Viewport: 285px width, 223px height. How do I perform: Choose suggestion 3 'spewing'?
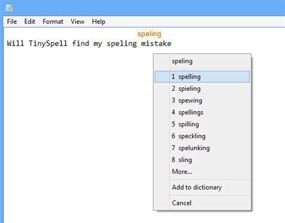[202, 100]
